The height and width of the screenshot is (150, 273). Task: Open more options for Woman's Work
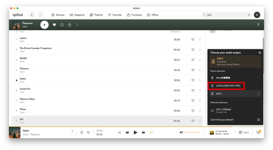click(x=200, y=100)
